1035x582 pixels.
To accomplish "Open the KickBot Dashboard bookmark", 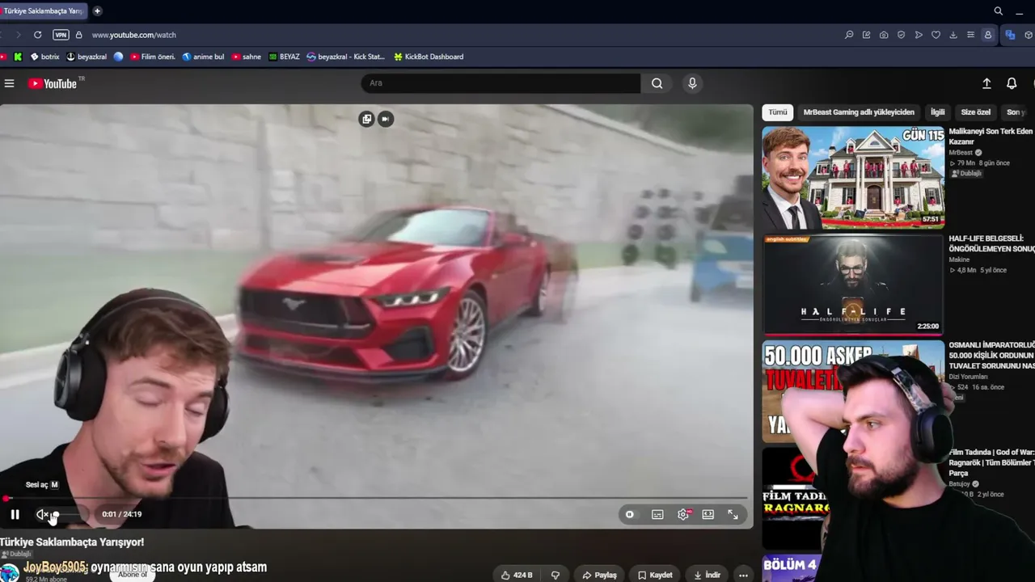I will 429,57.
